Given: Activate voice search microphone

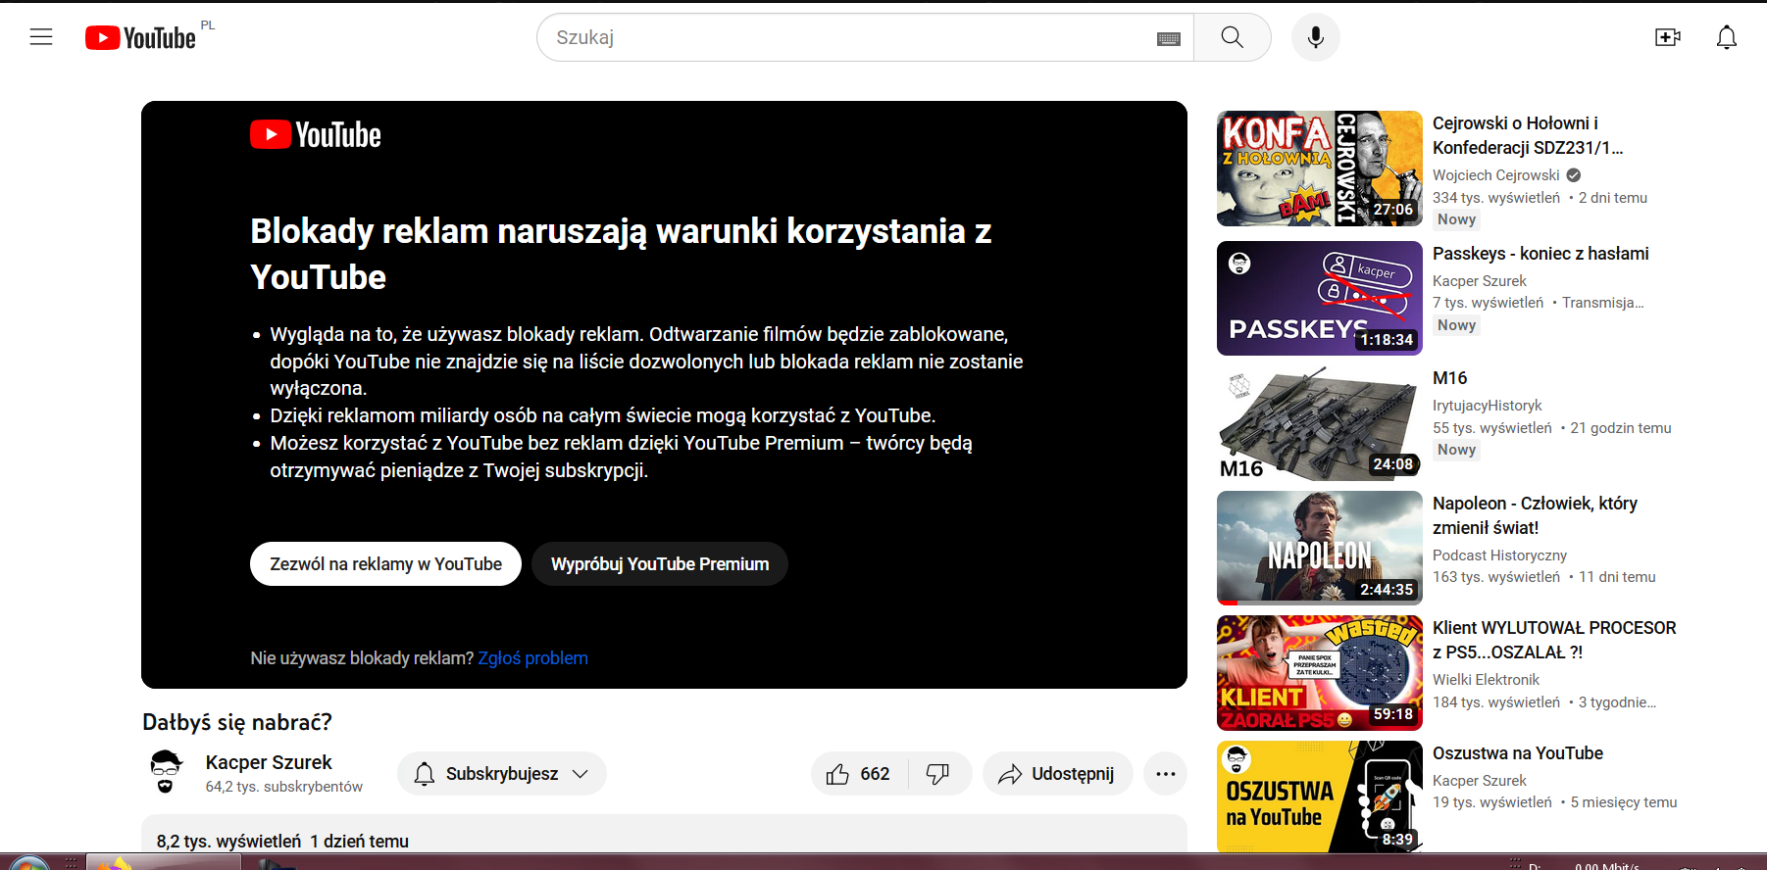Looking at the screenshot, I should 1316,37.
